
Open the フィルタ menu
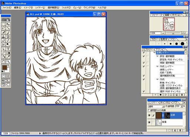(x=66, y=7)
